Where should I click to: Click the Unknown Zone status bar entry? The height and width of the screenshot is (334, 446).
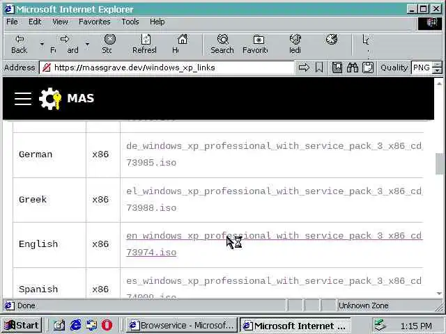click(363, 305)
